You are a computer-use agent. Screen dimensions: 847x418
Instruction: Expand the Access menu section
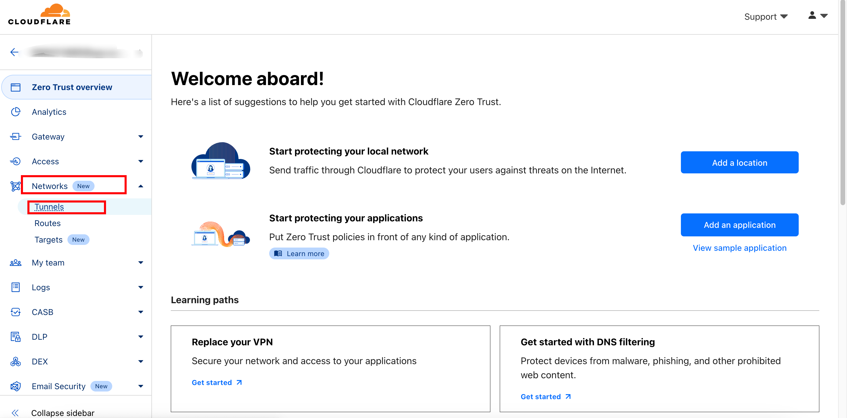coord(141,161)
